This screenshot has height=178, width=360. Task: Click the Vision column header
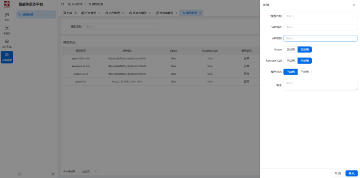[x=173, y=51]
